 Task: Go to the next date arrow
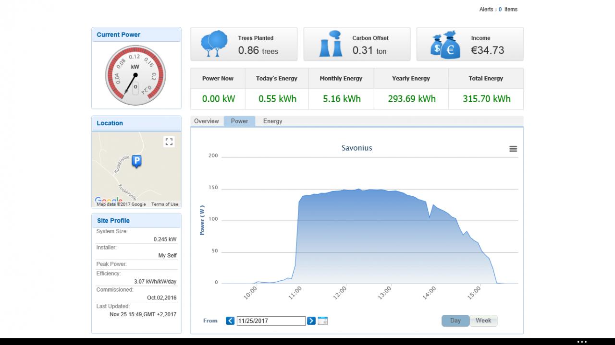[x=311, y=321]
